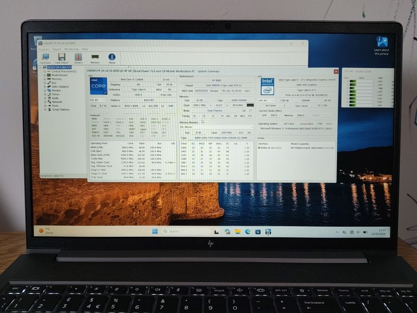Expand the Central Processor(s) tree node
417x313 pixels.
click(45, 71)
